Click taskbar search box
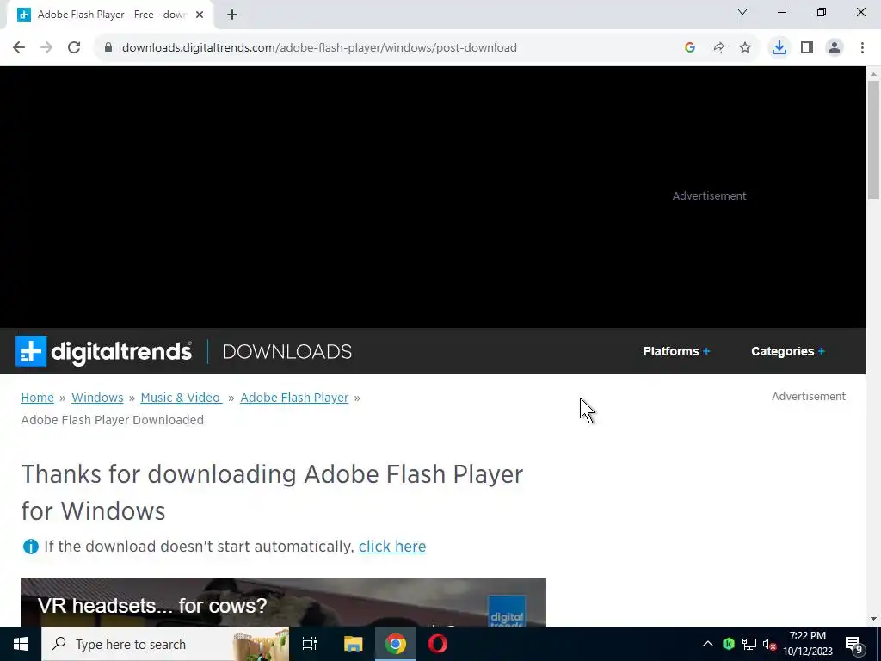Screen dimensions: 881x661 pyautogui.click(x=165, y=644)
